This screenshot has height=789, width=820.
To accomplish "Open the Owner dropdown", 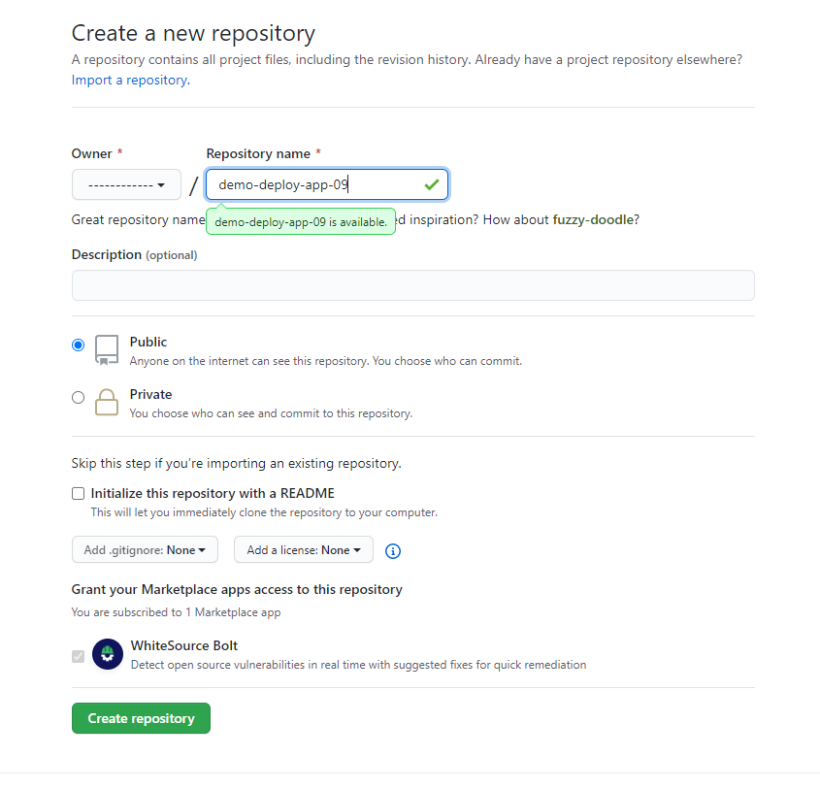I will [x=126, y=184].
